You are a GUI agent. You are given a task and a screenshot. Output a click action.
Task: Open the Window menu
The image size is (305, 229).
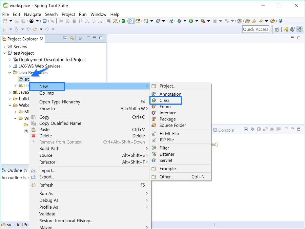(x=98, y=14)
